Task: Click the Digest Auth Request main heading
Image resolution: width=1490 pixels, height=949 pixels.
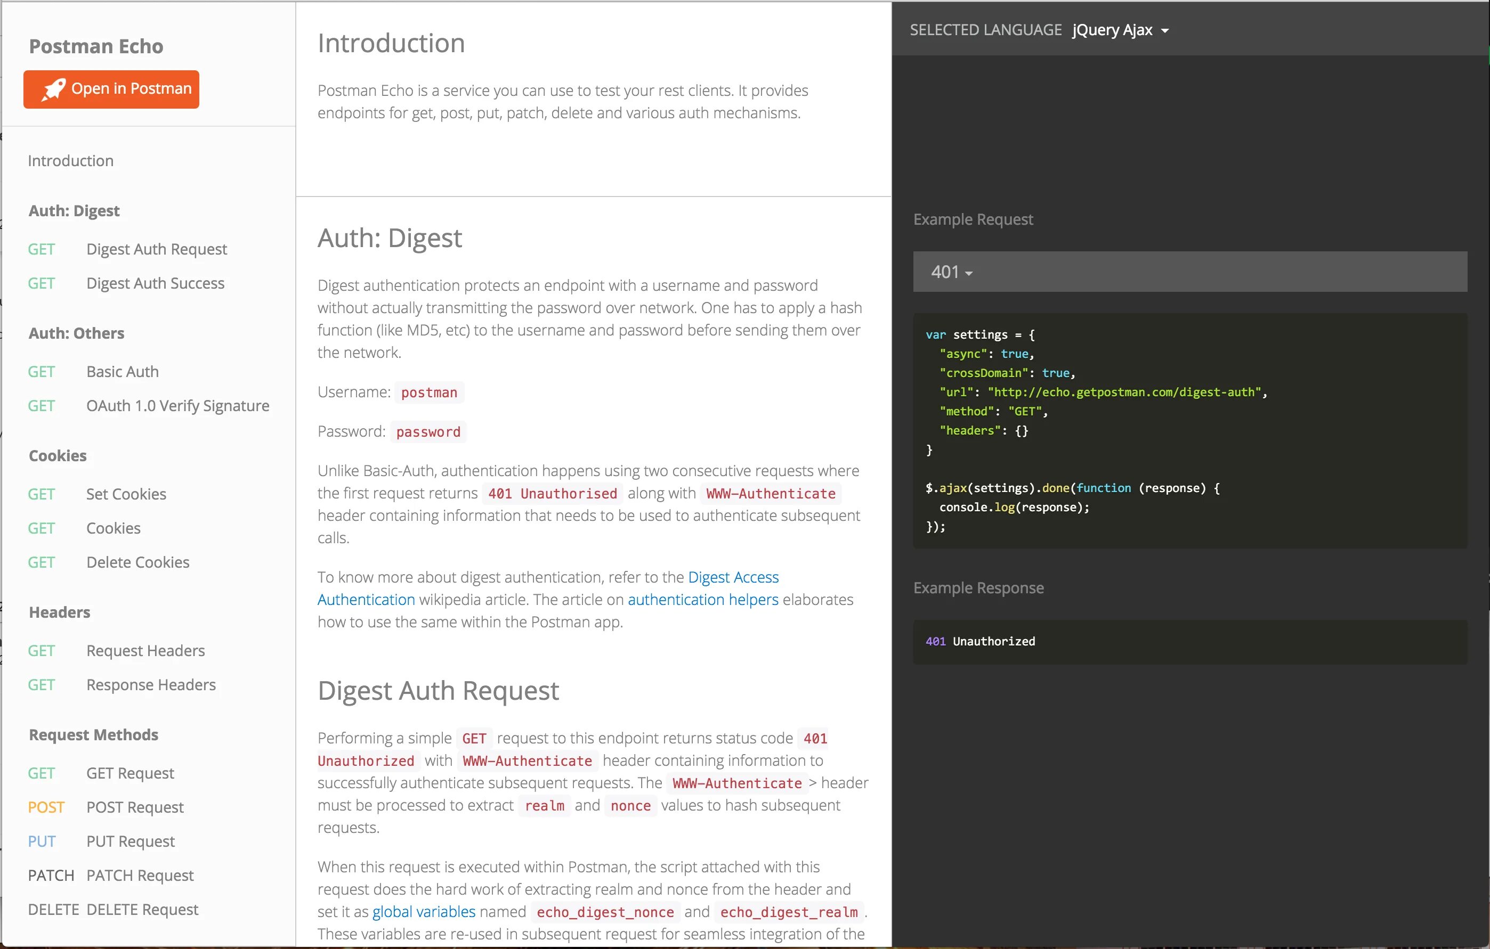Action: click(x=438, y=691)
